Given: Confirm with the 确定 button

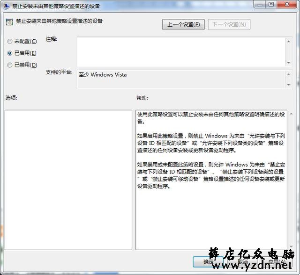Looking at the screenshot, I should click(208, 262).
